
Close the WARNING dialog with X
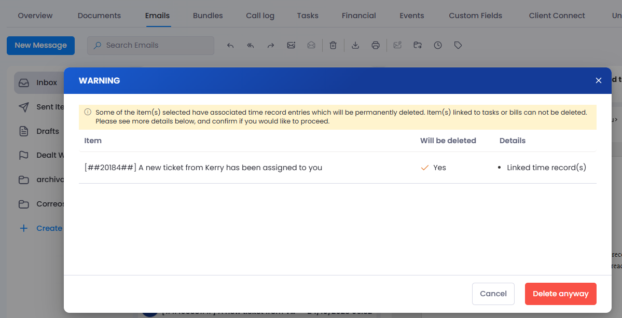[x=599, y=80]
